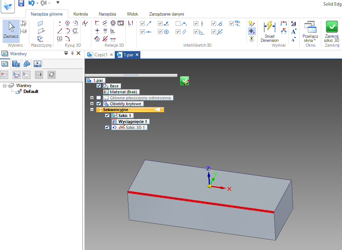Apply the perpendicular relation in Relacje 3D
The image size is (342, 250).
coord(113,31)
